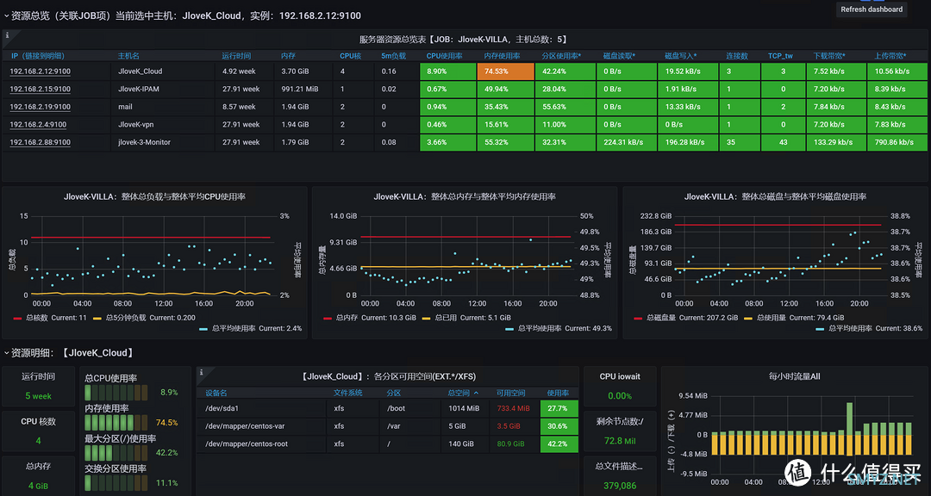Click the 72.8 Mil remaining inodes value
Screen dimensions: 931x496
pyautogui.click(x=620, y=441)
